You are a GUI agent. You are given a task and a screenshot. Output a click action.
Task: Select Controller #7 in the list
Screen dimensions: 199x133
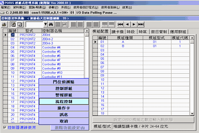[43, 60]
